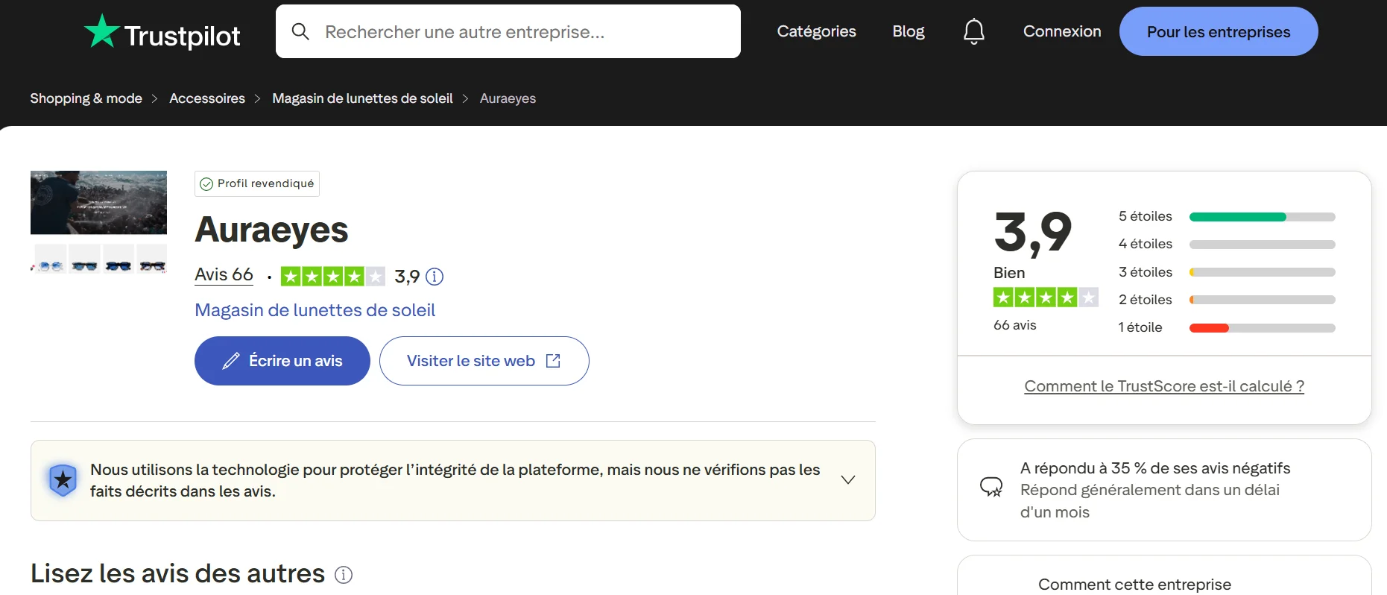Click the Auraeyes company thumbnail image
The height and width of the screenshot is (595, 1387).
pos(98,222)
